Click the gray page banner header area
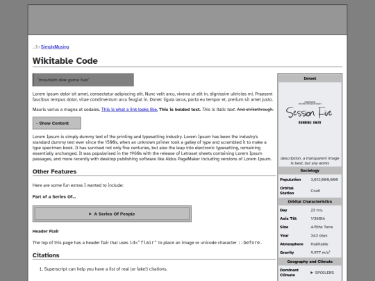The height and width of the screenshot is (281, 375). point(187,19)
